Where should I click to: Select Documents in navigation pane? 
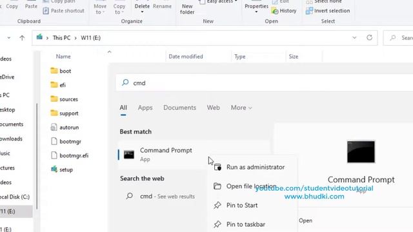pos(12,124)
